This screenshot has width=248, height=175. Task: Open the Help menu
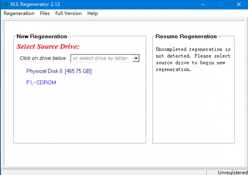[x=93, y=13]
